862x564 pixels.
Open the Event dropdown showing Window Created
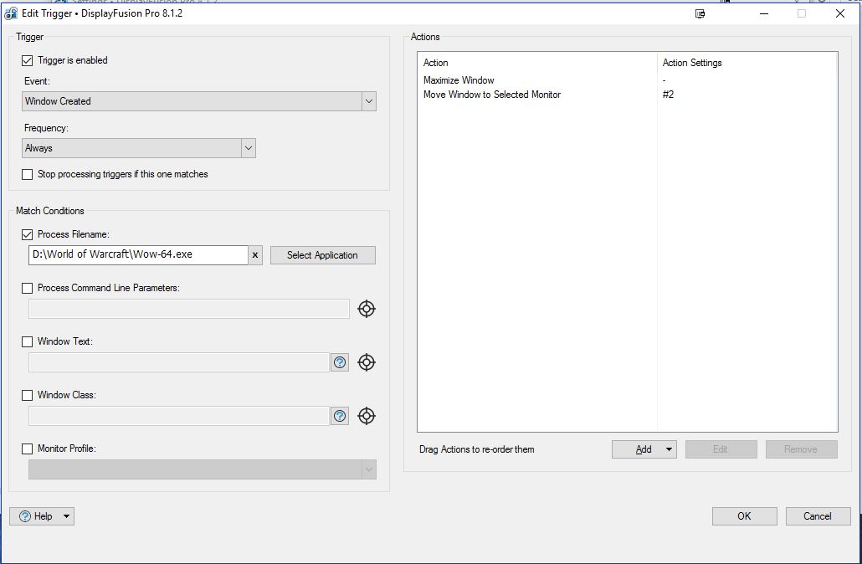tap(368, 101)
